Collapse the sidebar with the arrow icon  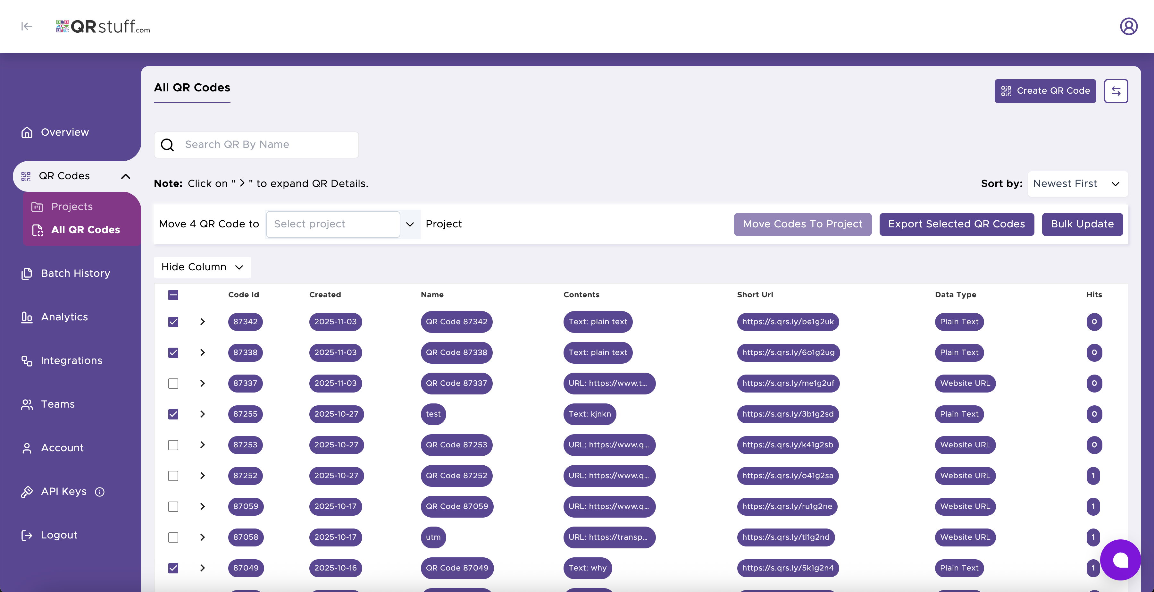26,26
